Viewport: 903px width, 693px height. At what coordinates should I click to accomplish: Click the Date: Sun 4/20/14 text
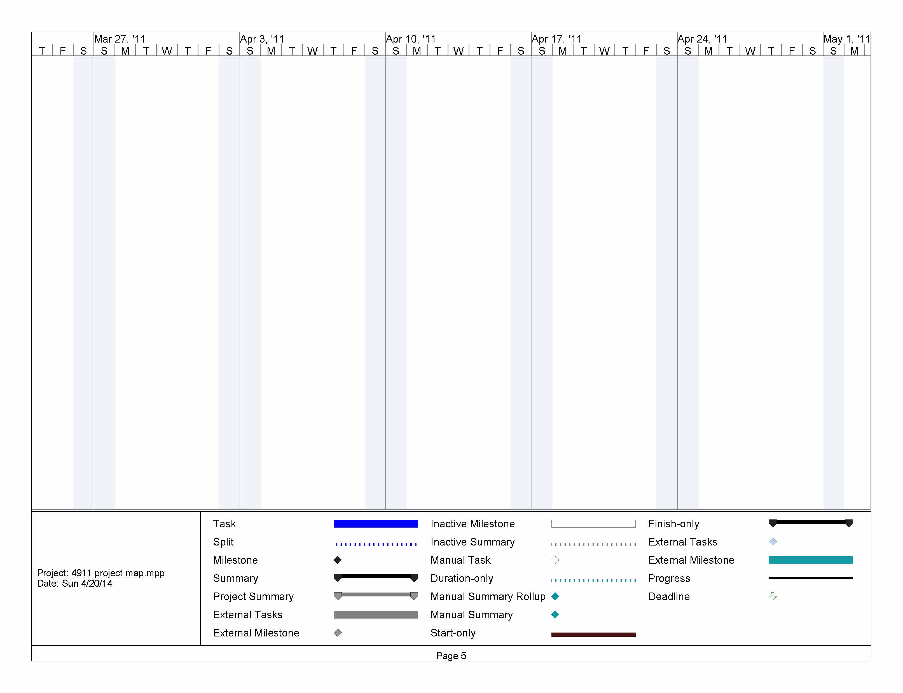(75, 583)
